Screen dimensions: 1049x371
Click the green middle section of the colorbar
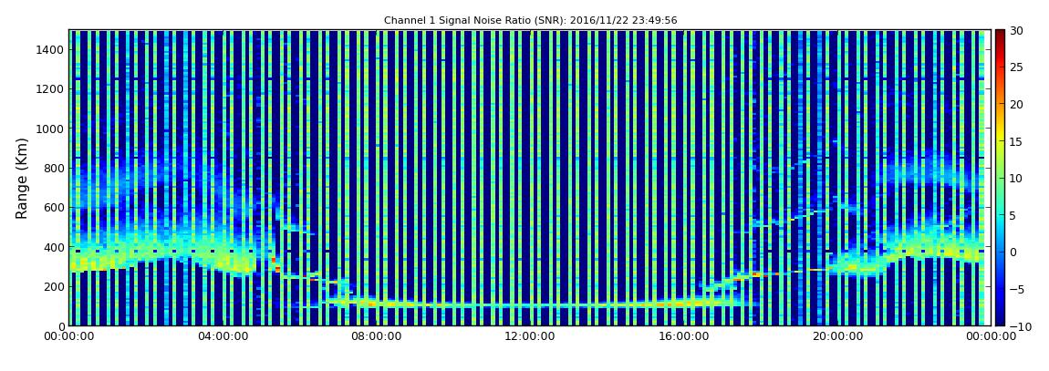(x=1000, y=178)
